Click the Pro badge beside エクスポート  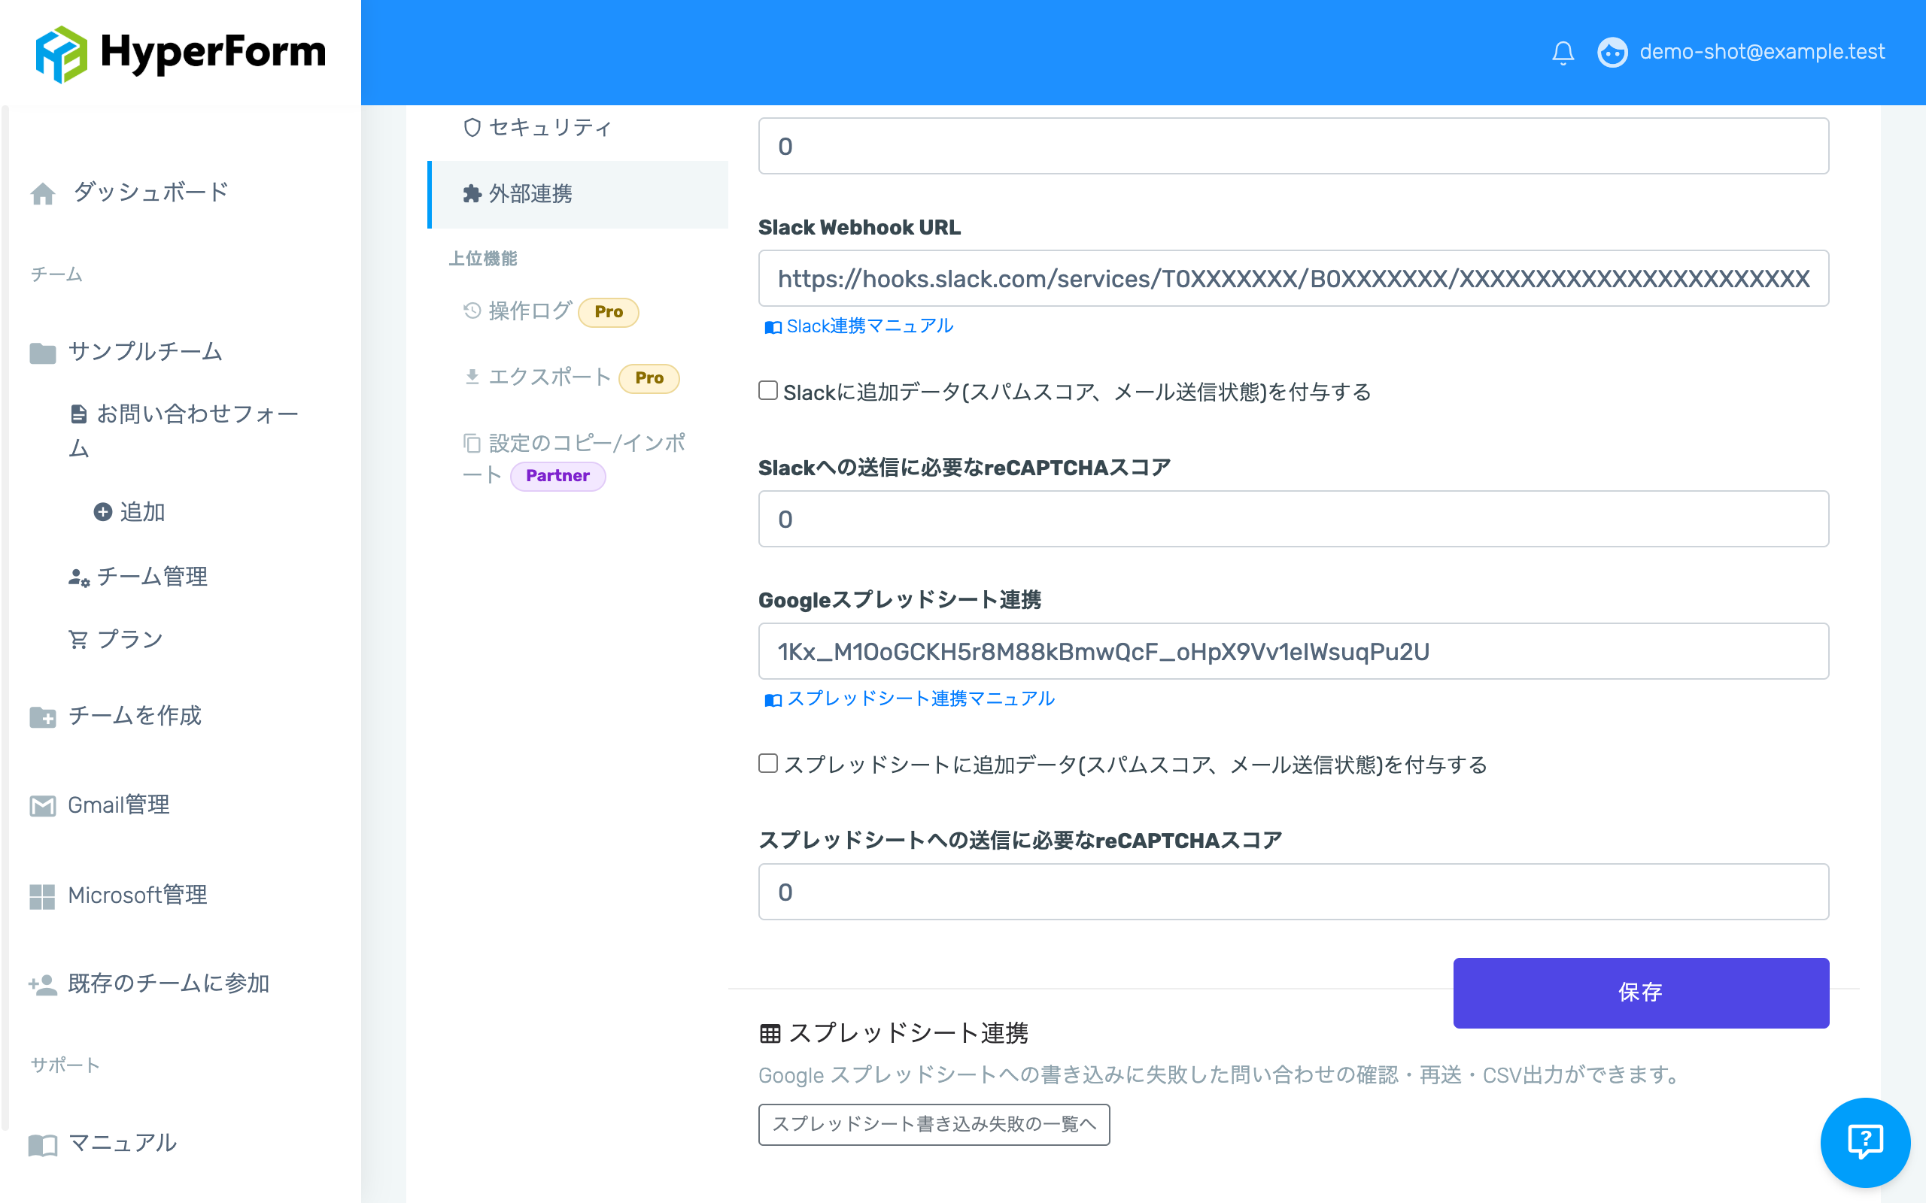pyautogui.click(x=649, y=378)
